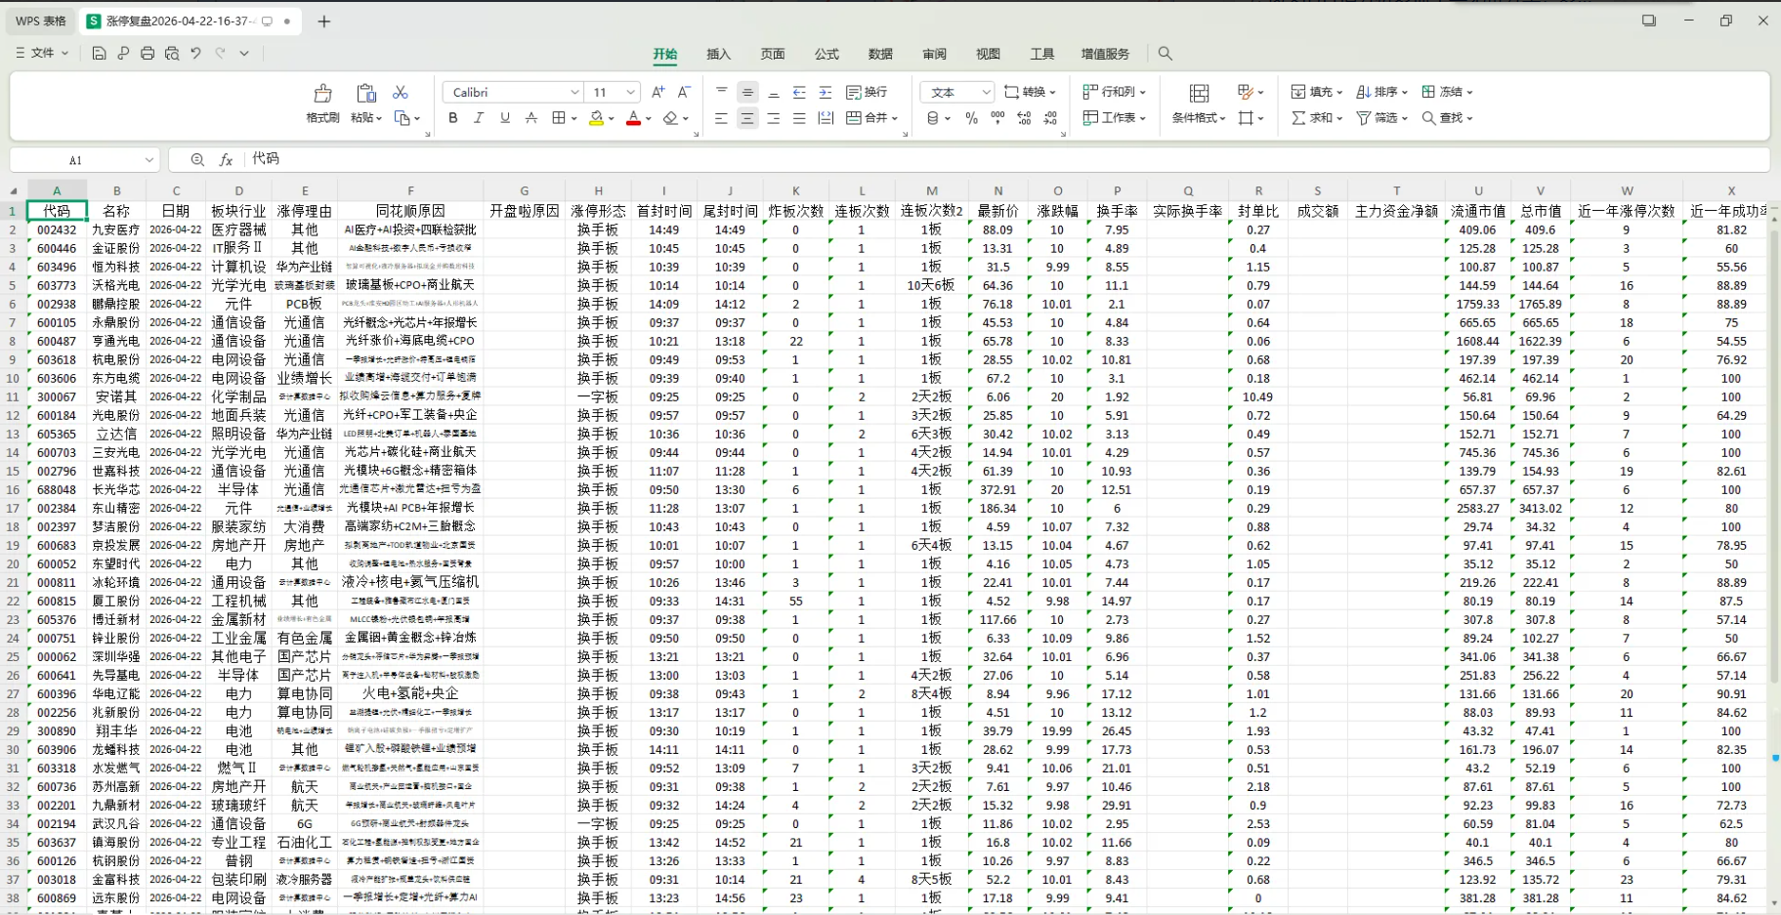Image resolution: width=1781 pixels, height=915 pixels.
Task: Open the Calibri font name dropdown
Action: (x=574, y=92)
